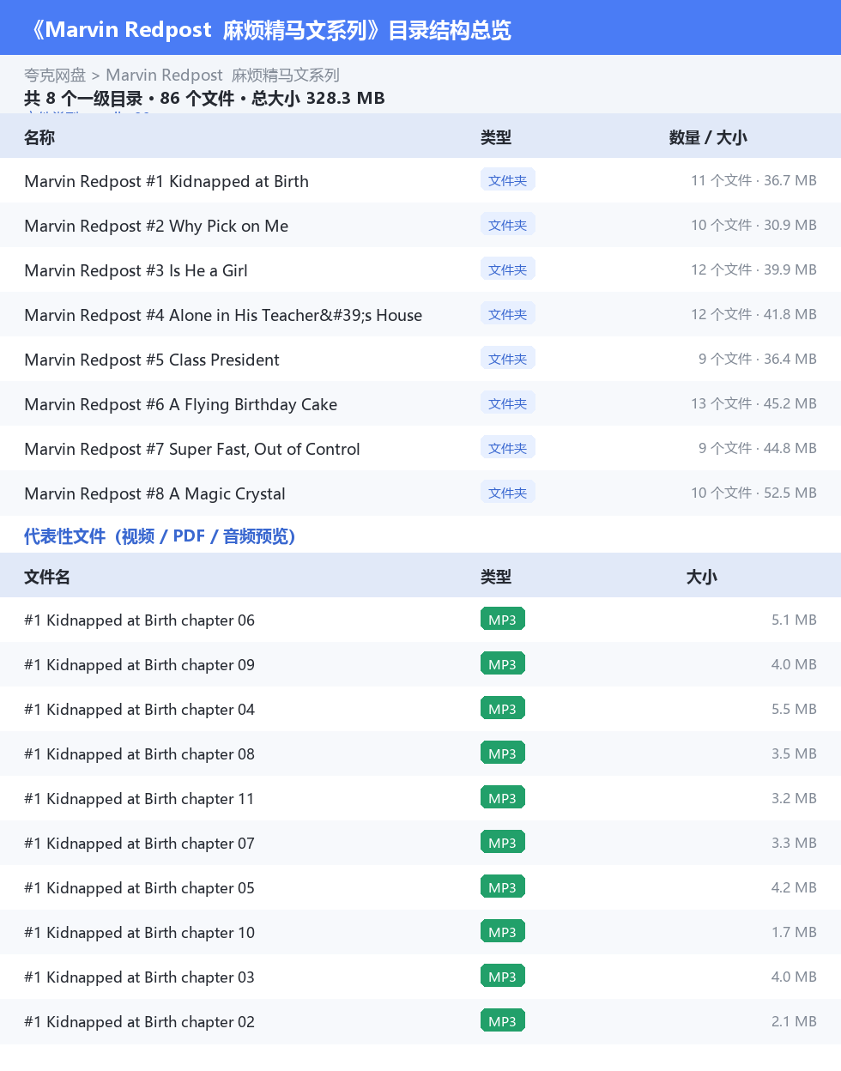The image size is (841, 1071).
Task: Click '11 个文件 · 36.7 MB' size cell
Action: point(753,180)
